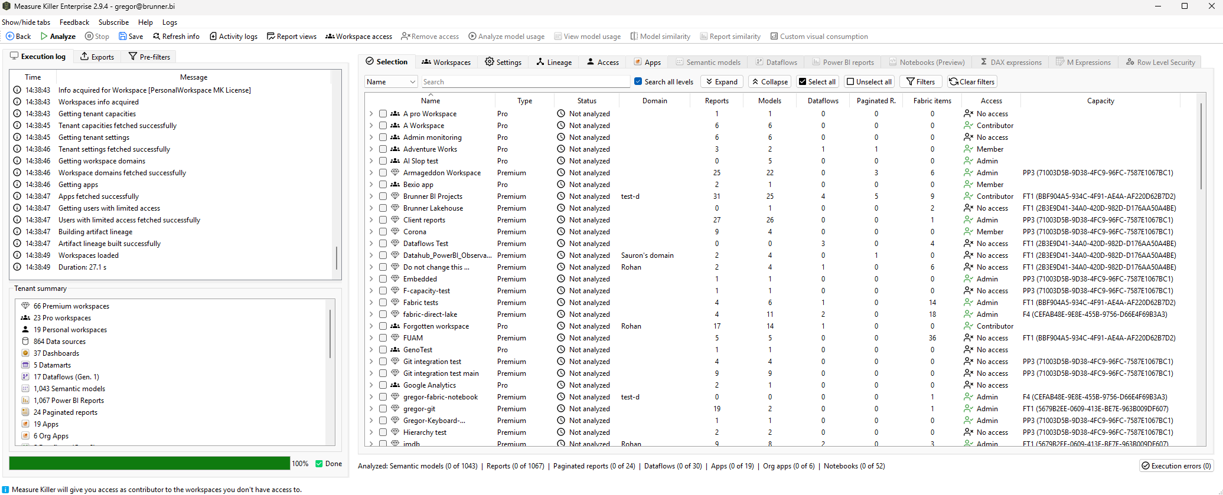Start analysis with the Analyze play icon
Screen dimensions: 1223x495
coord(44,36)
